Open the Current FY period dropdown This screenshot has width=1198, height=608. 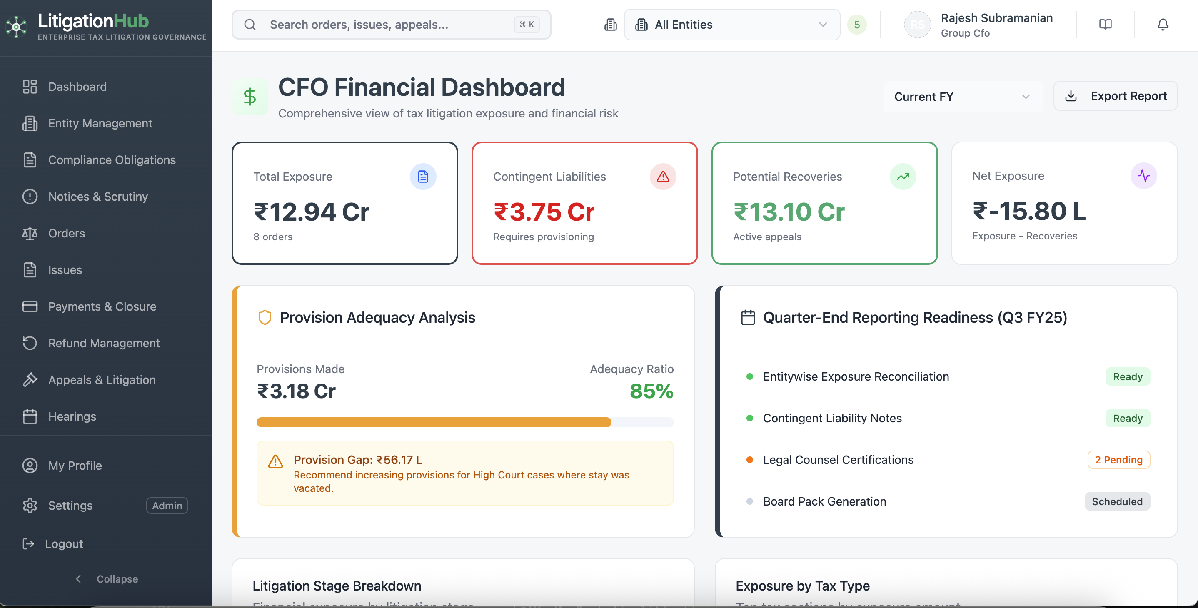[962, 96]
